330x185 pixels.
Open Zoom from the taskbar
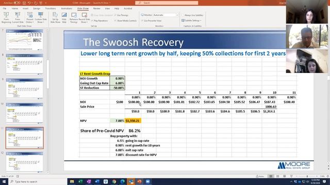tap(148, 181)
